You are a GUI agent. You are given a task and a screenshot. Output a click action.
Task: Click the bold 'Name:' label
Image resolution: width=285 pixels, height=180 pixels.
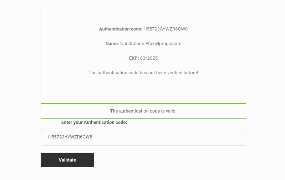click(x=112, y=44)
